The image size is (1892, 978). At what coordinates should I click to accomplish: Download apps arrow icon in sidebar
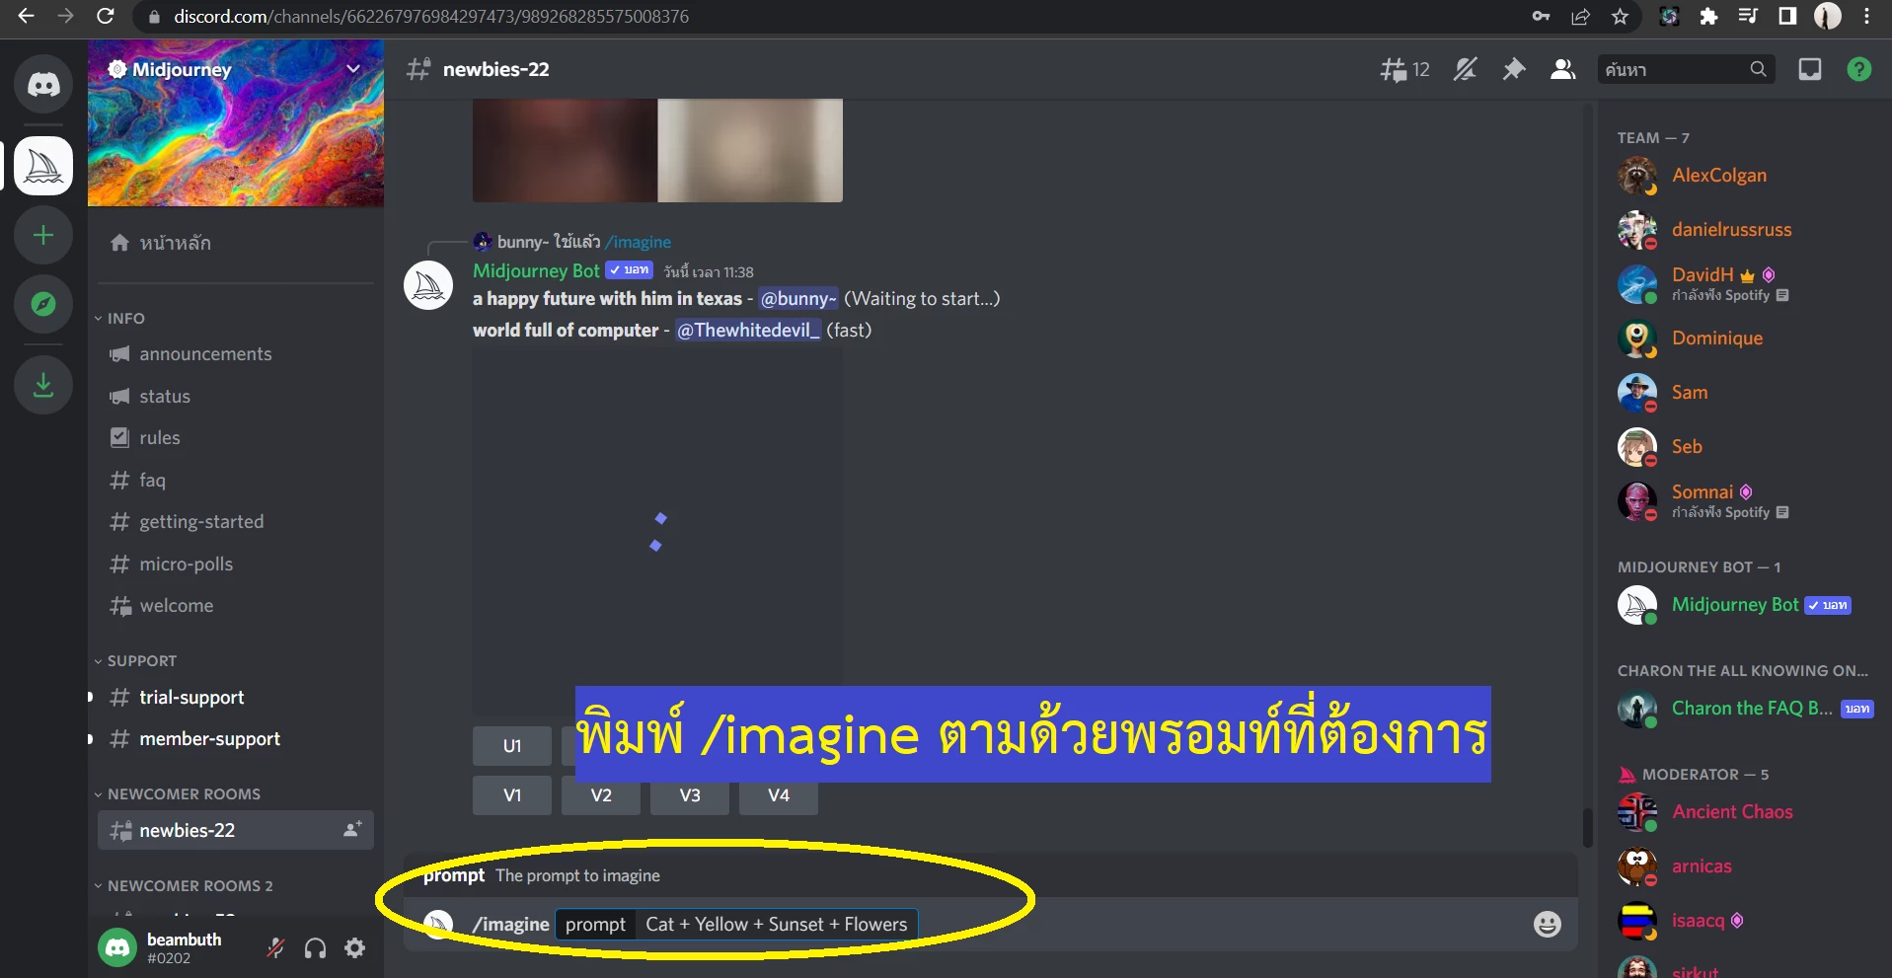(43, 385)
